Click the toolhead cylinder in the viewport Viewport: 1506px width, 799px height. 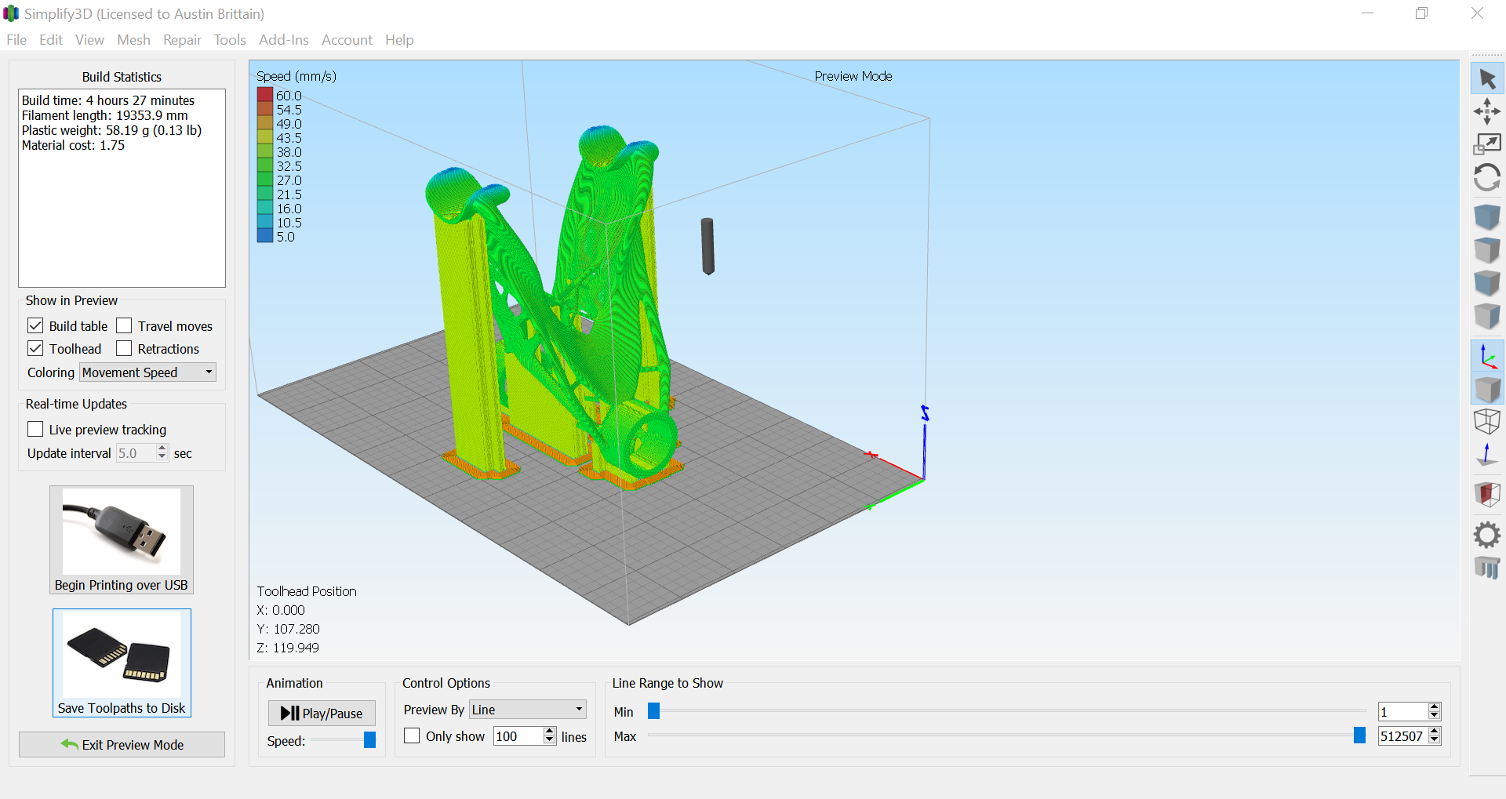tap(708, 246)
